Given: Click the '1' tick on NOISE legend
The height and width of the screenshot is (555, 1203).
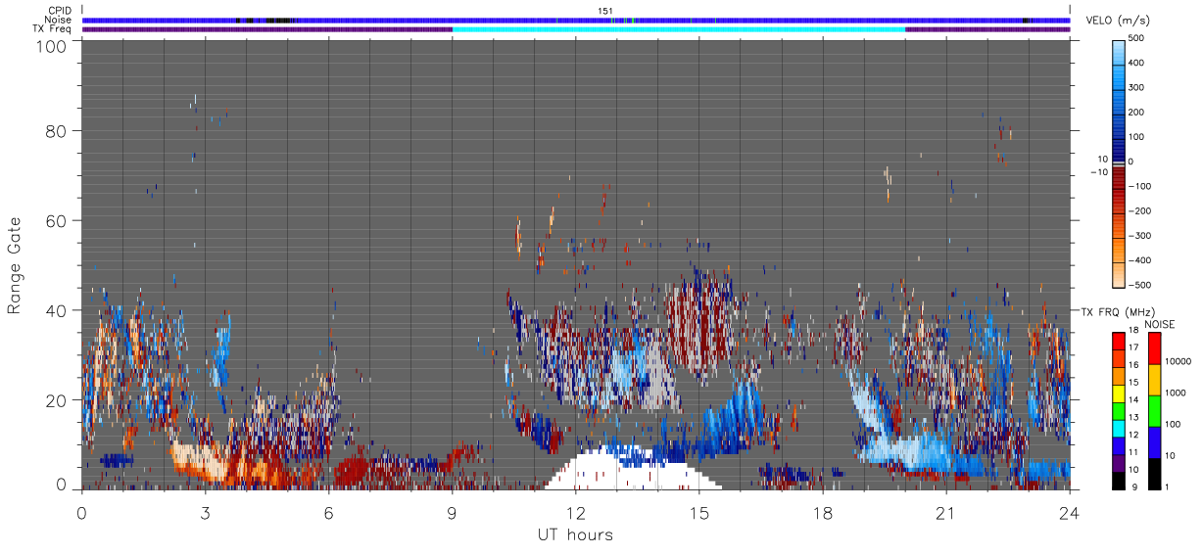Looking at the screenshot, I should [x=1166, y=486].
